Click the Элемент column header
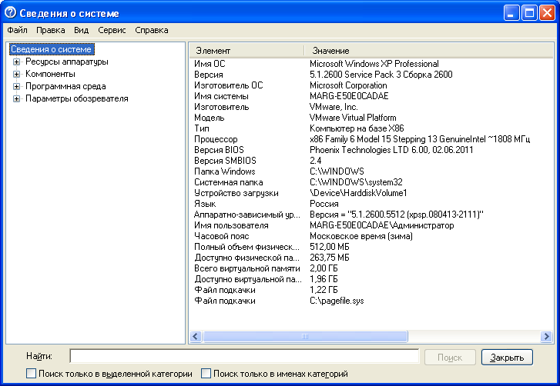Screen dimensions: 560x386 point(213,50)
